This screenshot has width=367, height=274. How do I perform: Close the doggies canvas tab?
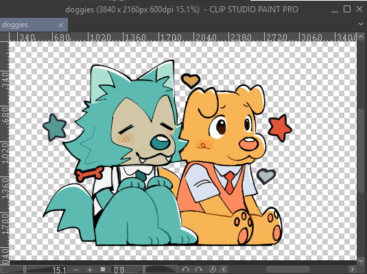pyautogui.click(x=60, y=25)
